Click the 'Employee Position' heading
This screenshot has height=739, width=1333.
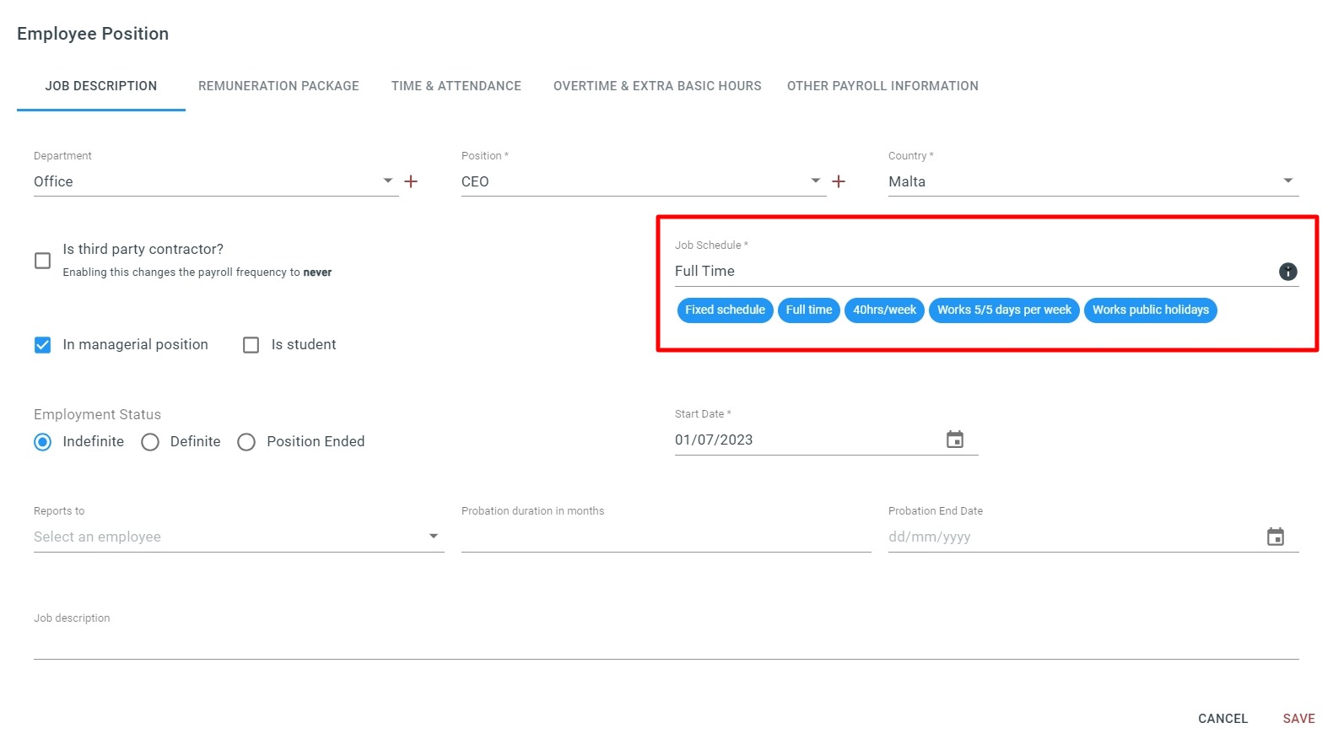pyautogui.click(x=93, y=34)
